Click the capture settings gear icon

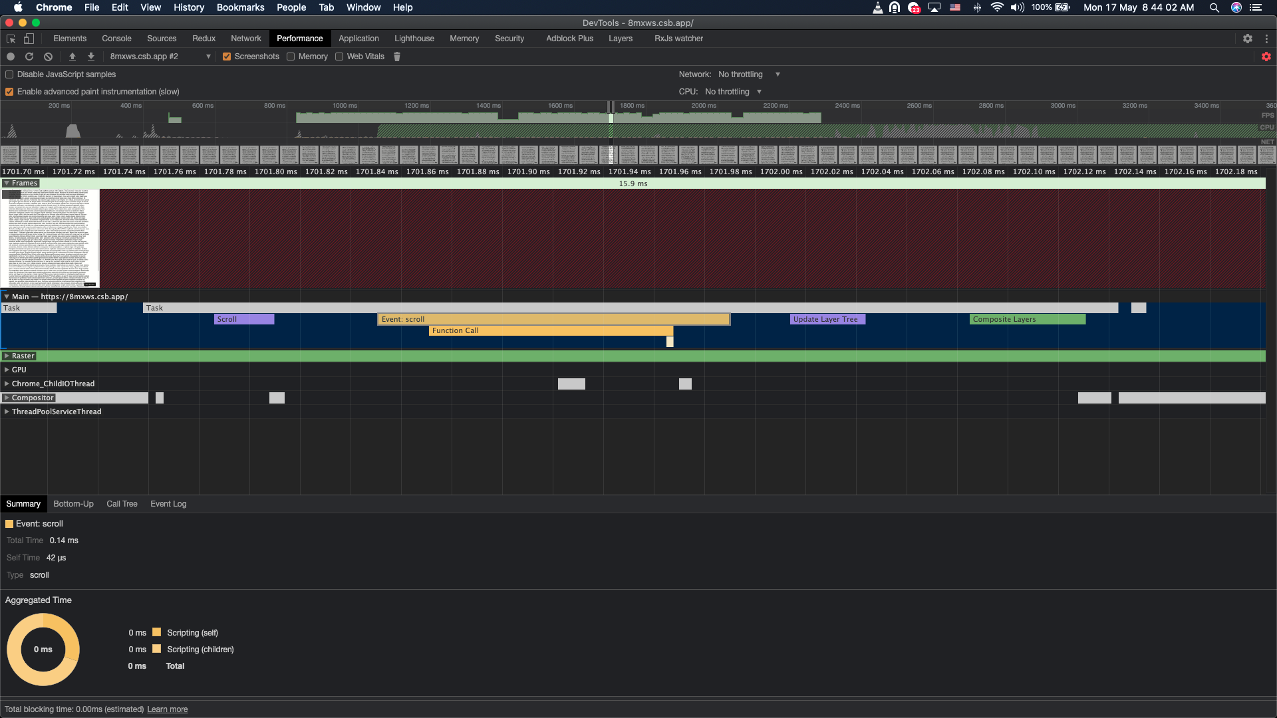pos(1266,57)
